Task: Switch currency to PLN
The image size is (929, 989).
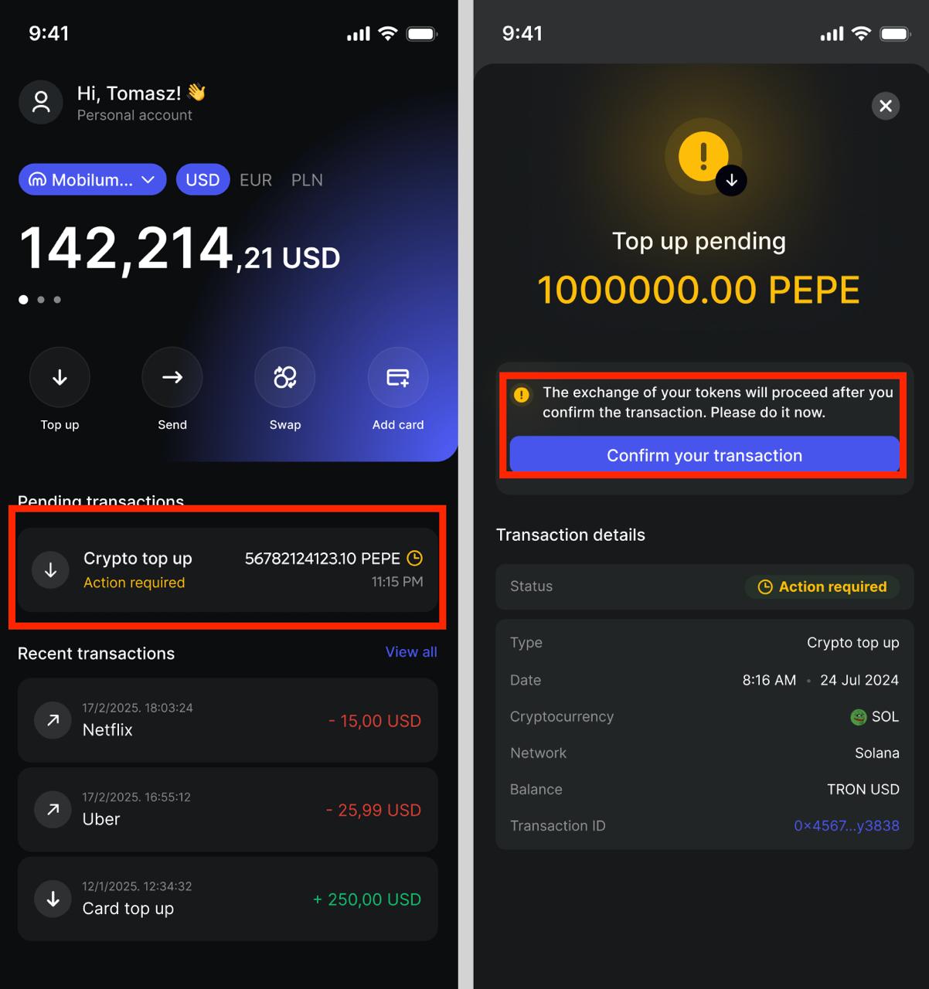Action: click(307, 180)
